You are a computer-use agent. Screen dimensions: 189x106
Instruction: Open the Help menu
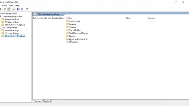coord(17,6)
